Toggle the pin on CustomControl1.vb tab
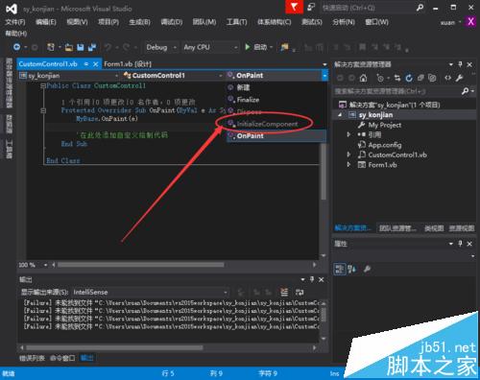The image size is (480, 380). tap(86, 64)
